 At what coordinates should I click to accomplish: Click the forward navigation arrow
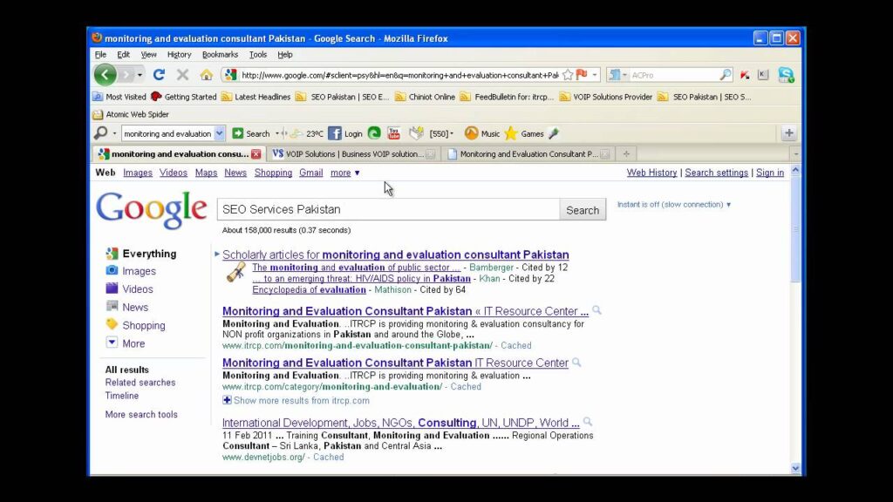[x=126, y=75]
